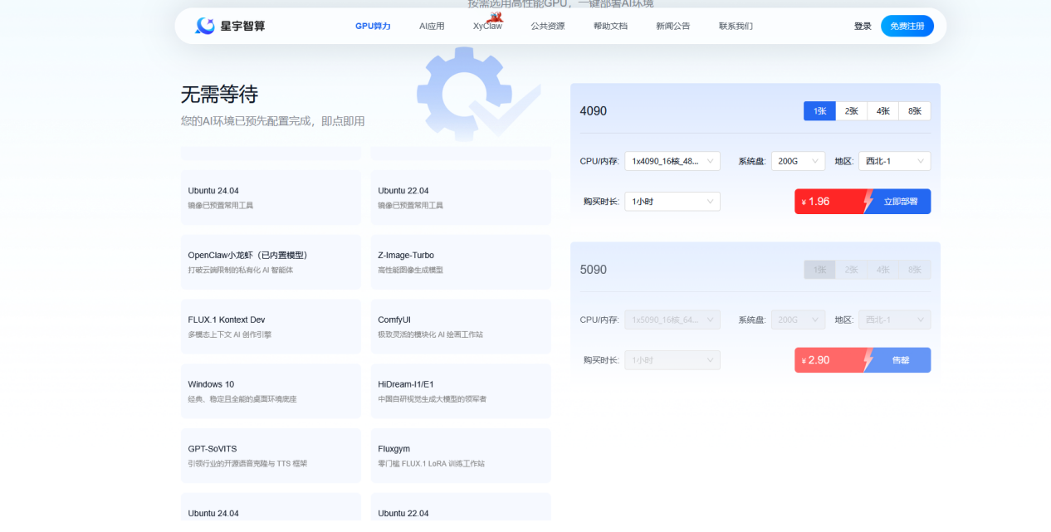Select 2张 for the 5090 card
The width and height of the screenshot is (1051, 532).
[852, 270]
